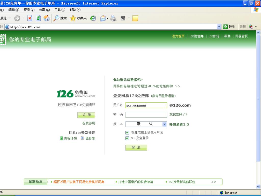Image resolution: width=261 pixels, height=196 pixels.
Task: Click the header 帮助 link
Action: point(227,36)
